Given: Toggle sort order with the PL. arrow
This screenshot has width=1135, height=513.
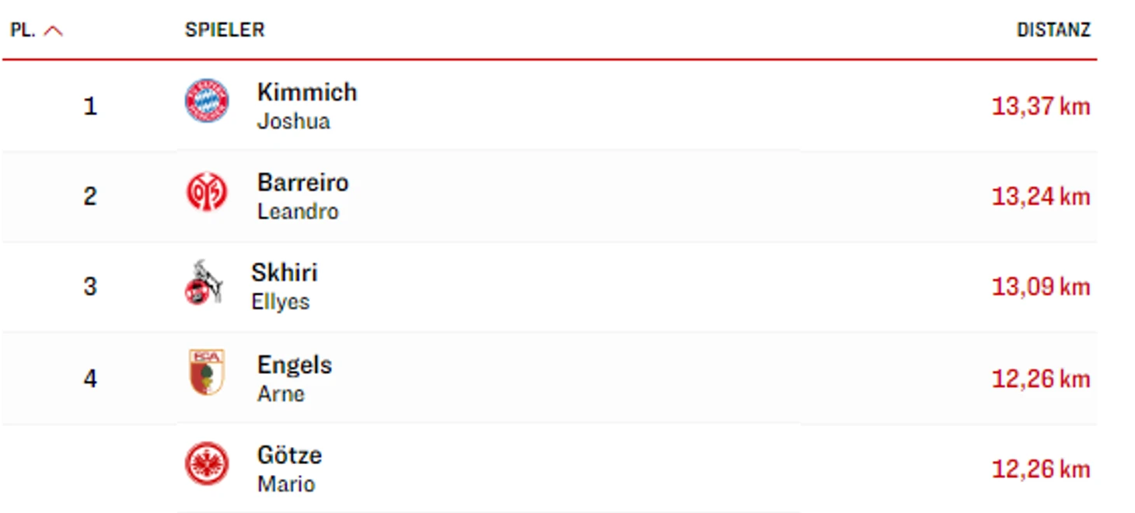Looking at the screenshot, I should coord(53,31).
